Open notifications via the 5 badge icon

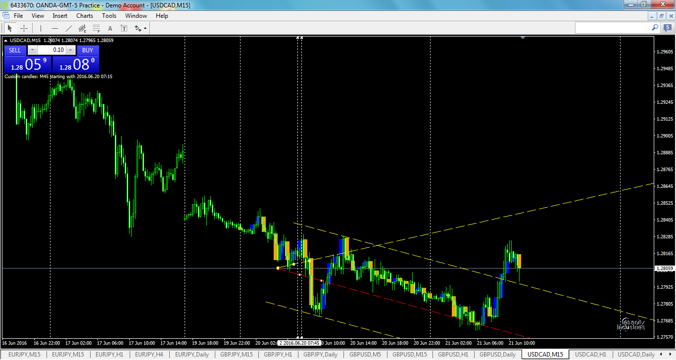668,28
